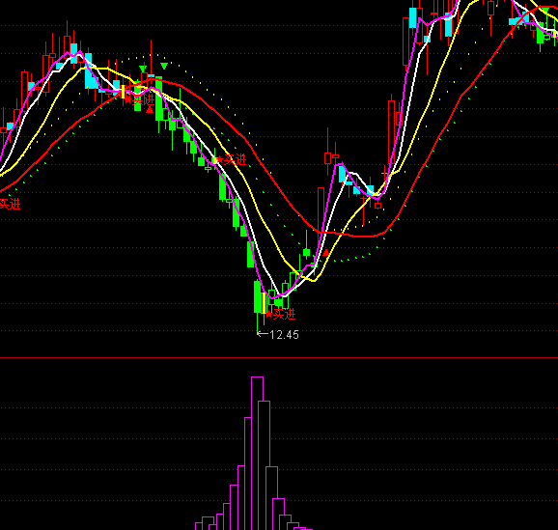Click the second-tallest magenta volume bar
This screenshot has width=558, height=530.
tap(265, 465)
